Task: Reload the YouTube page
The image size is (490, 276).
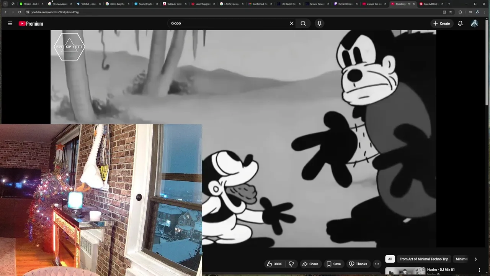Action: [20, 12]
